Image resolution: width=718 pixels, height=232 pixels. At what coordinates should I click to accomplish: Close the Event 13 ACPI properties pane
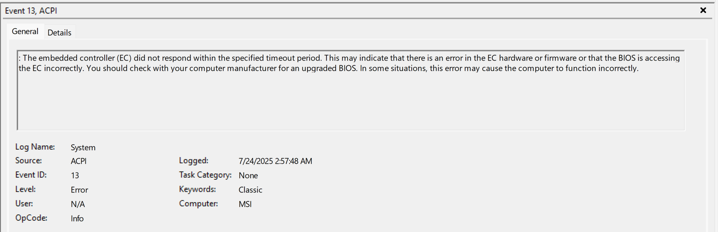click(x=703, y=10)
